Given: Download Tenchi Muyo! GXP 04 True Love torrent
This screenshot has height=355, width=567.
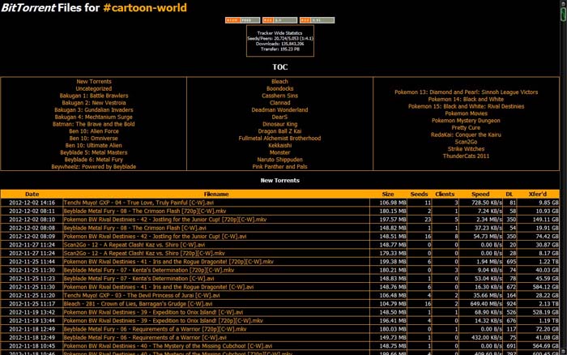Looking at the screenshot, I should tap(139, 203).
